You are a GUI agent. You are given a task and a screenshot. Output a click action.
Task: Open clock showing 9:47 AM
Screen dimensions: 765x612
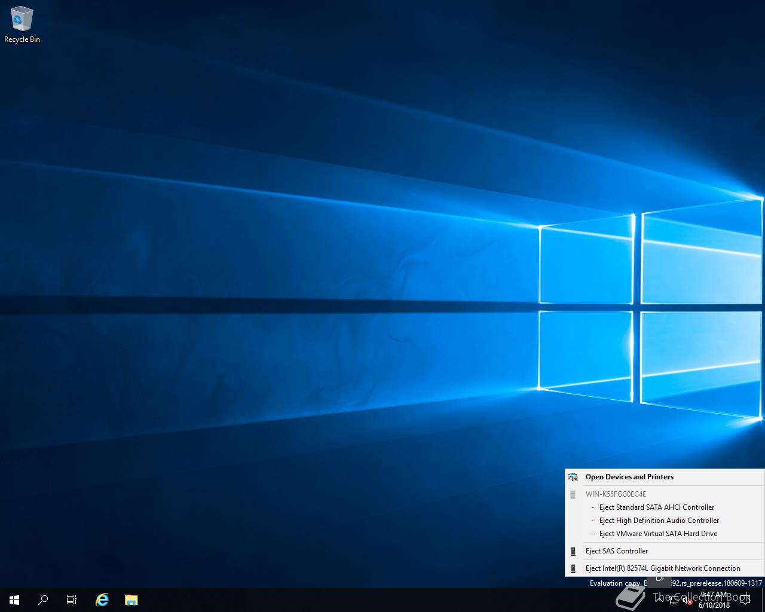click(x=714, y=600)
